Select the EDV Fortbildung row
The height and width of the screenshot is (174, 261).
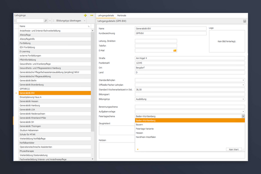tap(55, 47)
